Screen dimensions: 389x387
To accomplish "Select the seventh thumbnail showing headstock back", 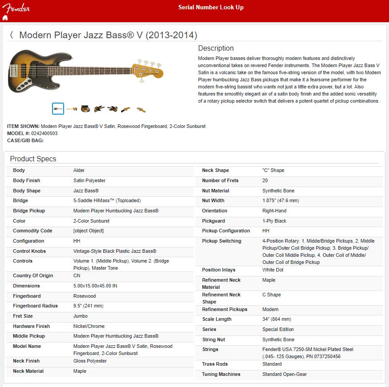I will (141, 109).
